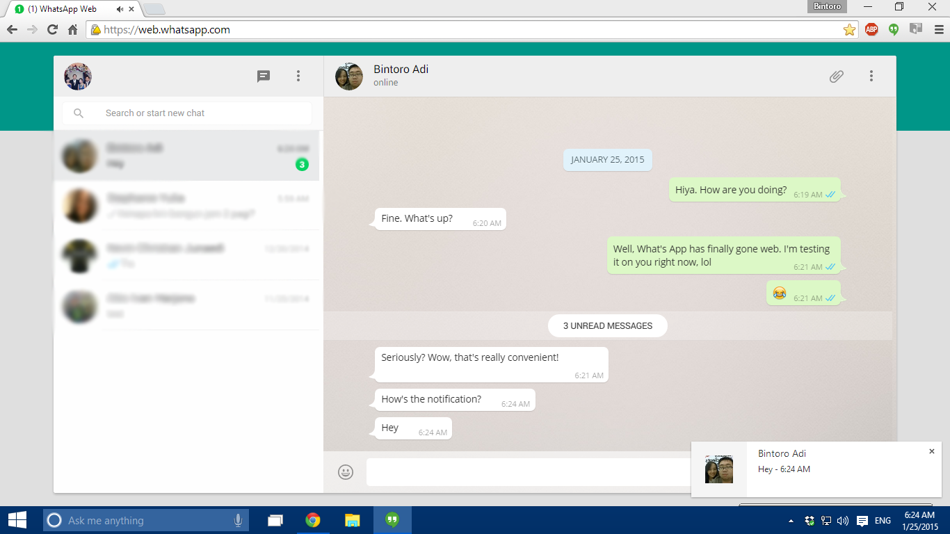Open Bintoro Adi's avatar in chat header
Image resolution: width=950 pixels, height=534 pixels.
pos(349,76)
